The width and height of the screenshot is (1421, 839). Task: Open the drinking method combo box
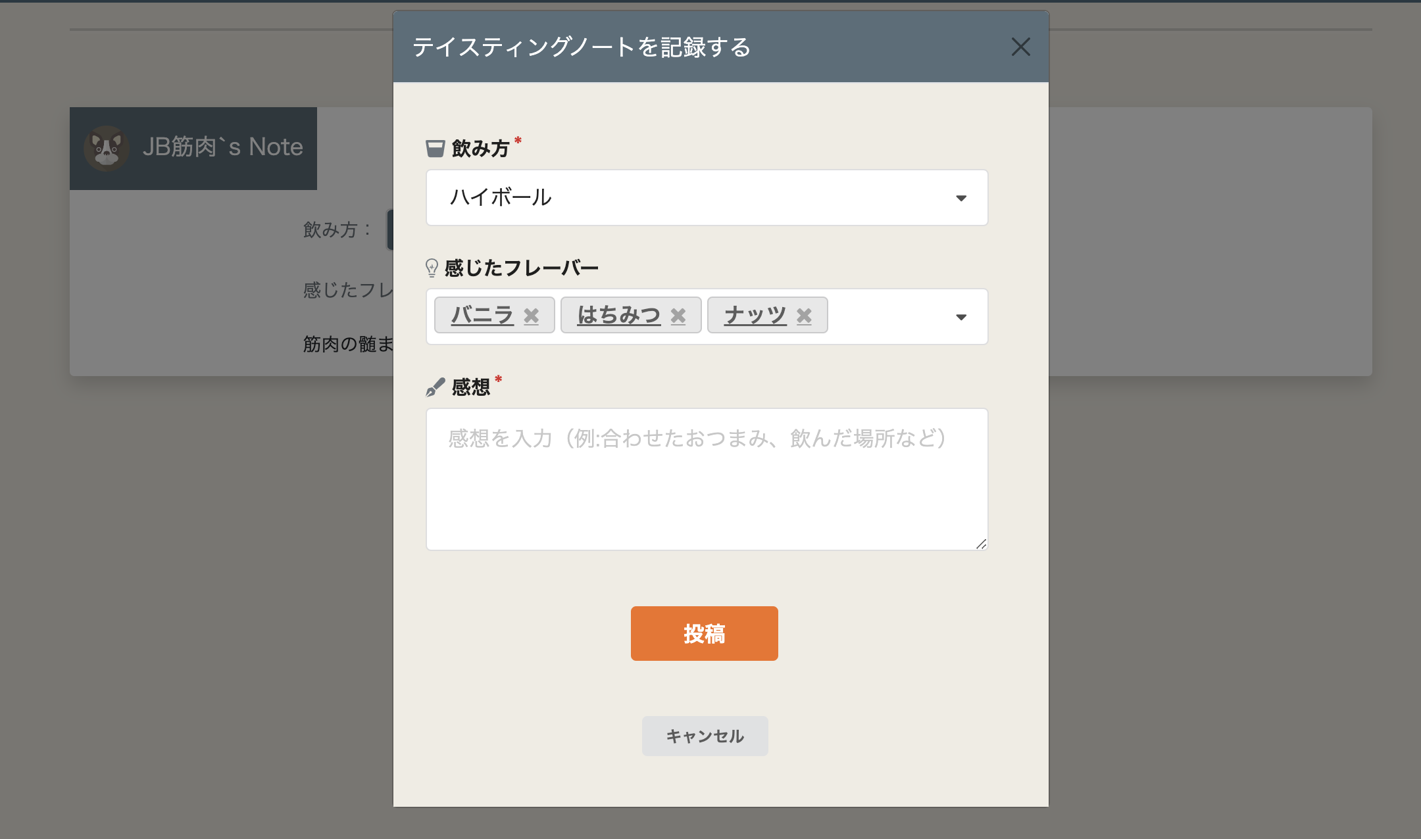(707, 197)
